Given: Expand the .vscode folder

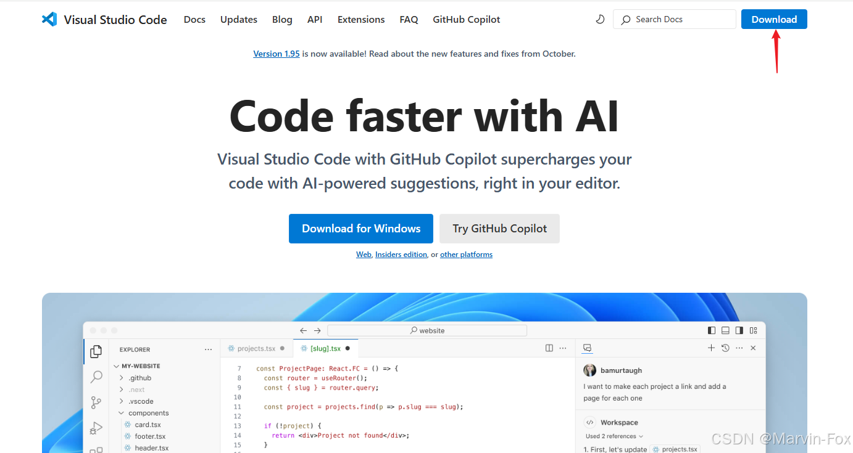Looking at the screenshot, I should (x=122, y=401).
